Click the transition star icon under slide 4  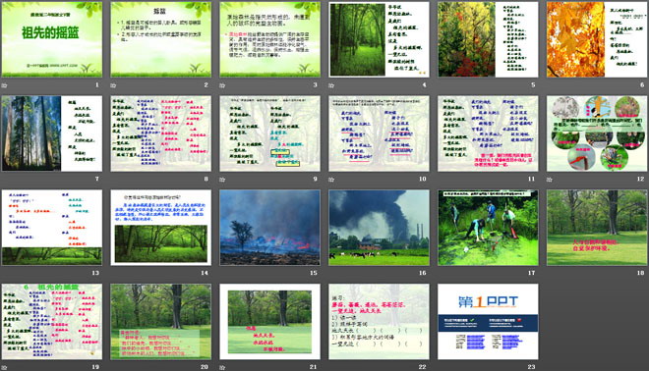331,85
